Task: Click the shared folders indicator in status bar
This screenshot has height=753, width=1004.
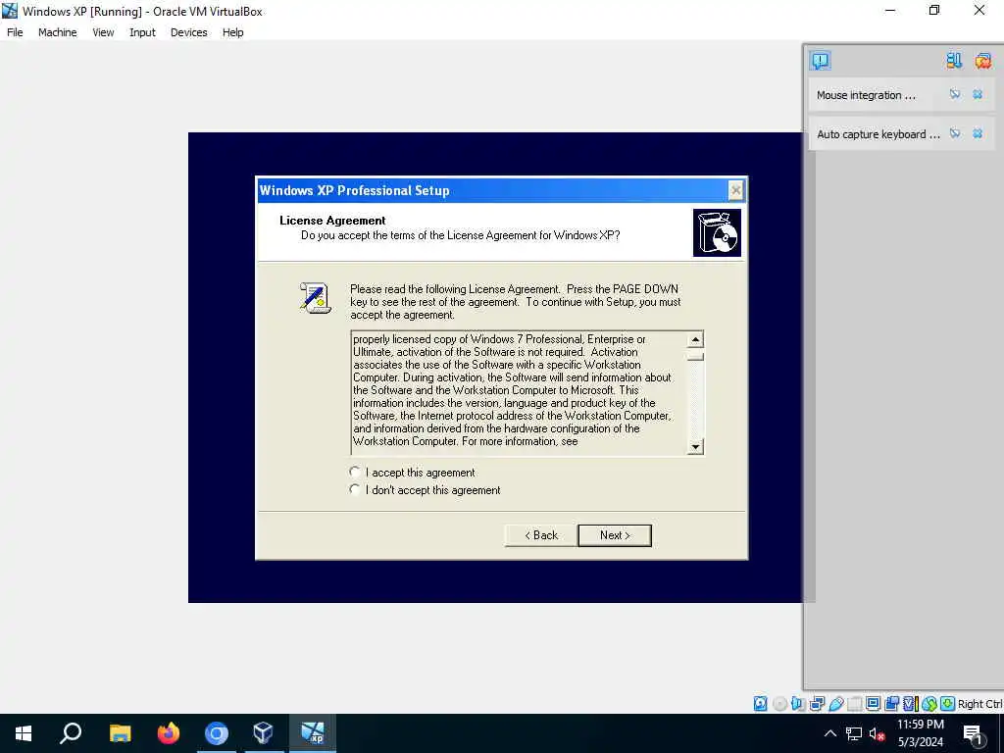Action: pyautogui.click(x=854, y=704)
